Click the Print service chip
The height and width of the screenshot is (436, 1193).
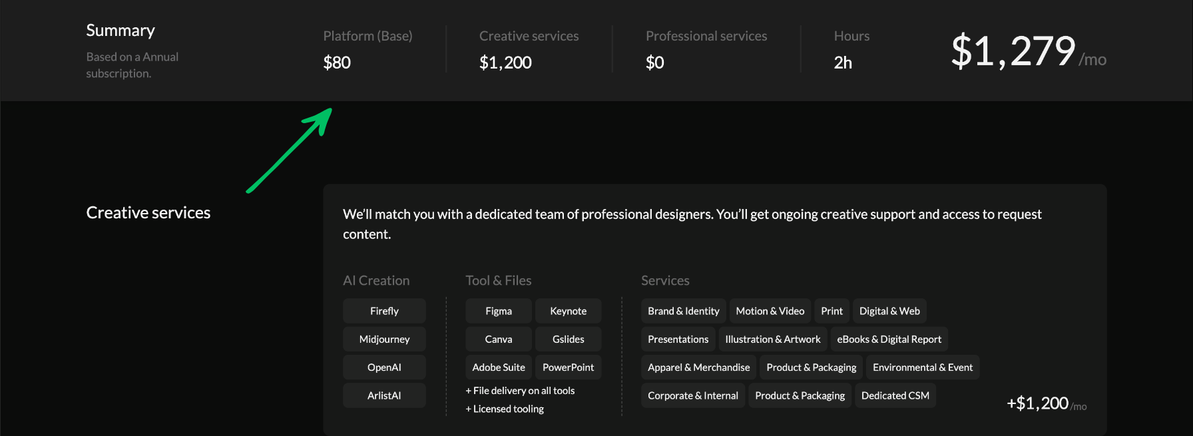click(x=832, y=311)
